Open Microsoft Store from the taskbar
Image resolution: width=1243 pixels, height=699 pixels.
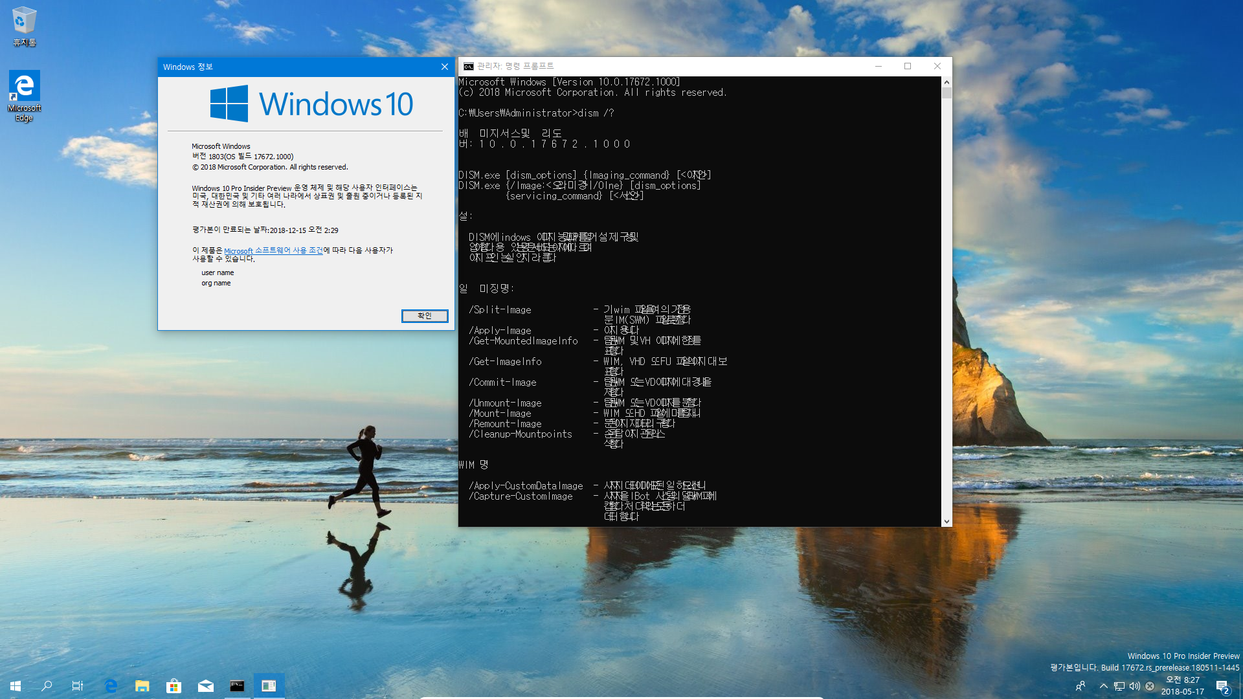pyautogui.click(x=174, y=686)
